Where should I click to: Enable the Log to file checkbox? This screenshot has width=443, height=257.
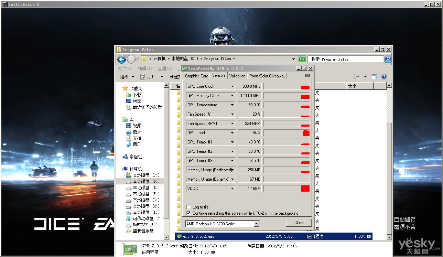coord(188,207)
